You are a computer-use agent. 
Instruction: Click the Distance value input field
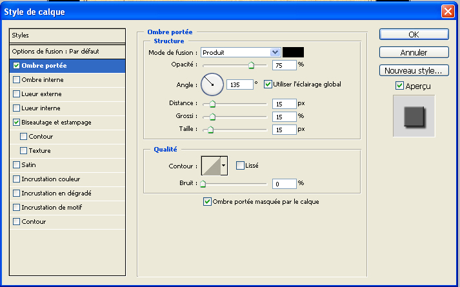[285, 104]
